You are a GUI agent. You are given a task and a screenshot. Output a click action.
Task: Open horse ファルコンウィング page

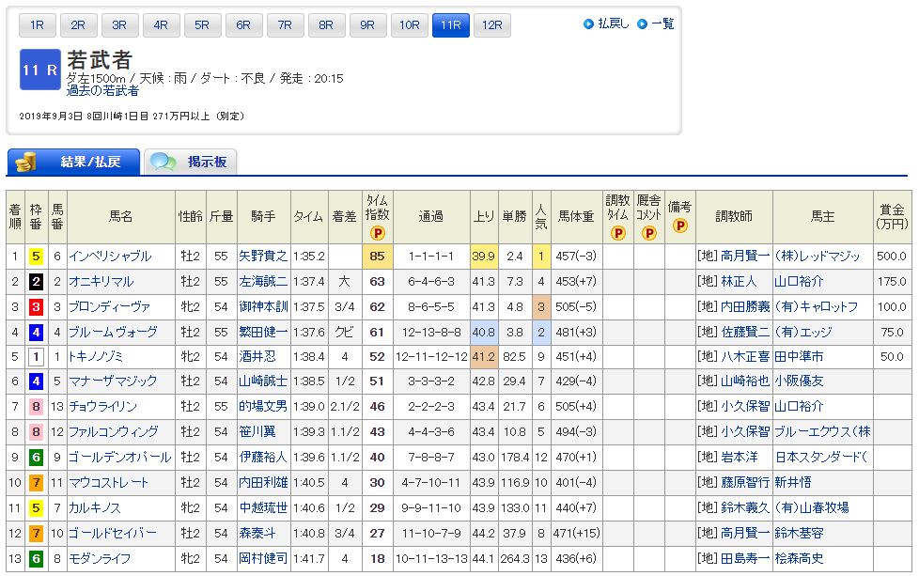click(113, 432)
